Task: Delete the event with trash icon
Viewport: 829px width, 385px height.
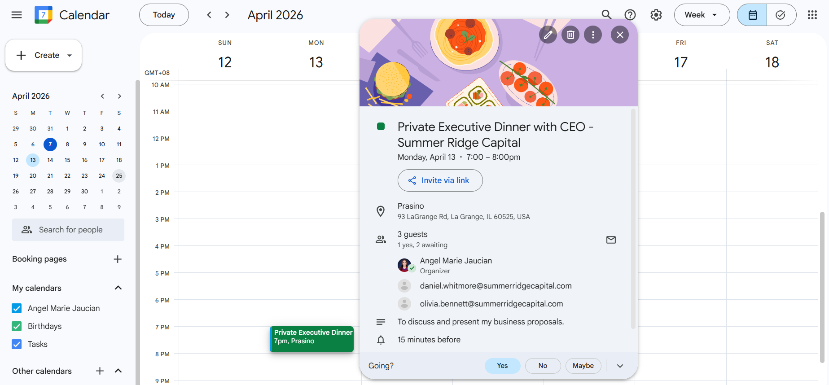Action: point(570,35)
